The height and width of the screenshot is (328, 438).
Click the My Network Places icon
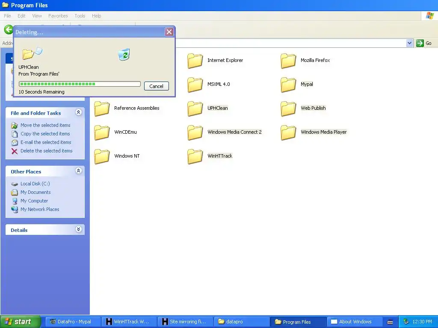[15, 209]
